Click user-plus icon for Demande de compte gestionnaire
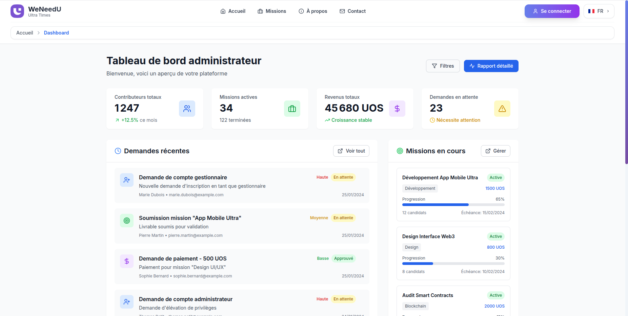 pyautogui.click(x=127, y=180)
